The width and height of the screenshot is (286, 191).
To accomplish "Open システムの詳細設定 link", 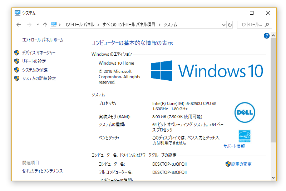I will (x=39, y=79).
